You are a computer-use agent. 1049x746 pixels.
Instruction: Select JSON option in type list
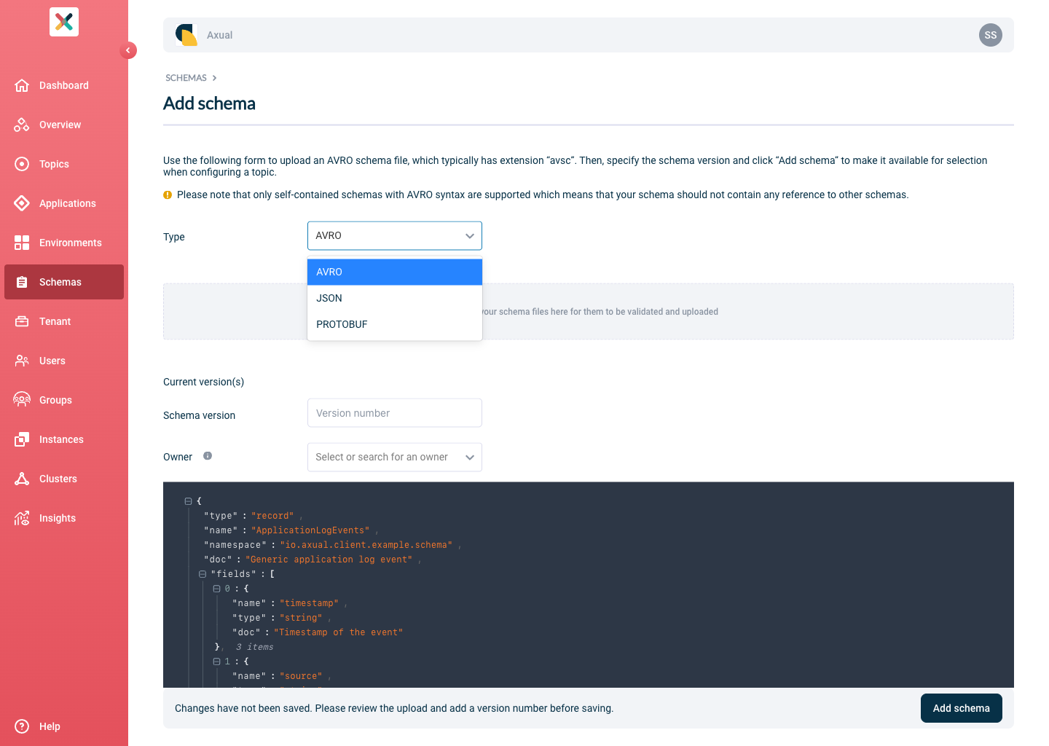[x=395, y=298]
